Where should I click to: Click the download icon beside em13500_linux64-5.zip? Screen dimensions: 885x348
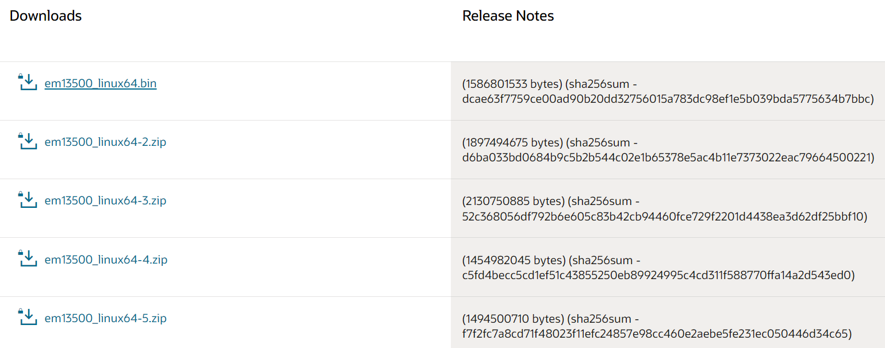28,318
